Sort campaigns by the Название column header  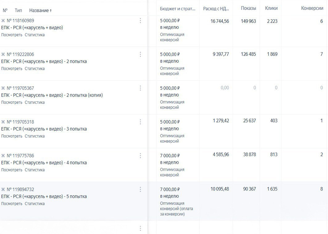[x=40, y=10]
